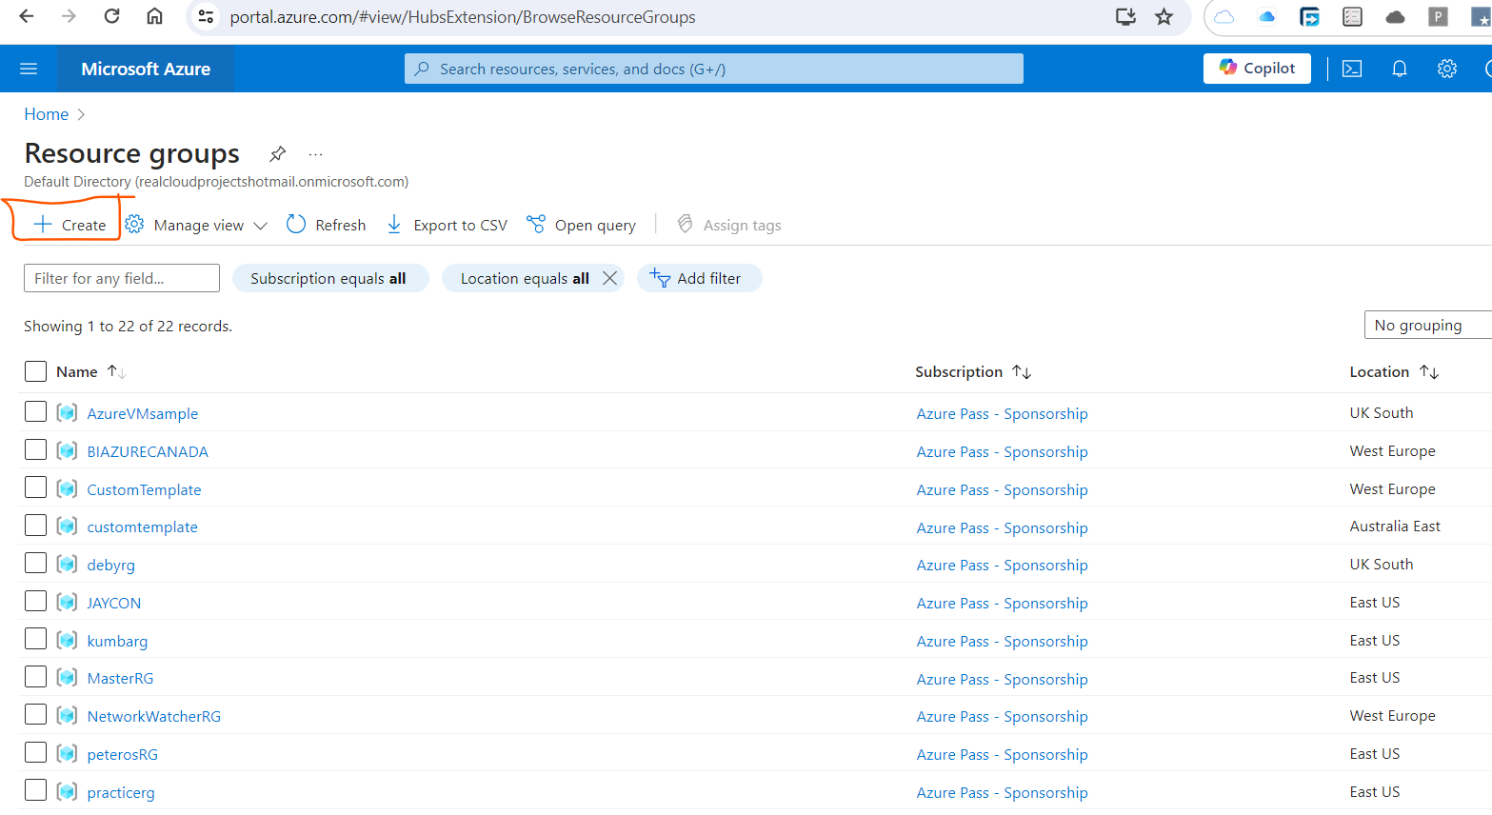The image size is (1492, 815).
Task: Click the kumbarg resource group icon
Action: 67,640
